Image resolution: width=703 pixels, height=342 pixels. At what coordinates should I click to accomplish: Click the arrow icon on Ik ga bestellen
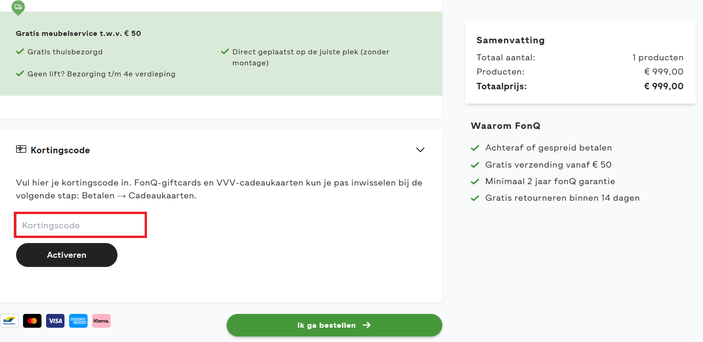(x=367, y=325)
